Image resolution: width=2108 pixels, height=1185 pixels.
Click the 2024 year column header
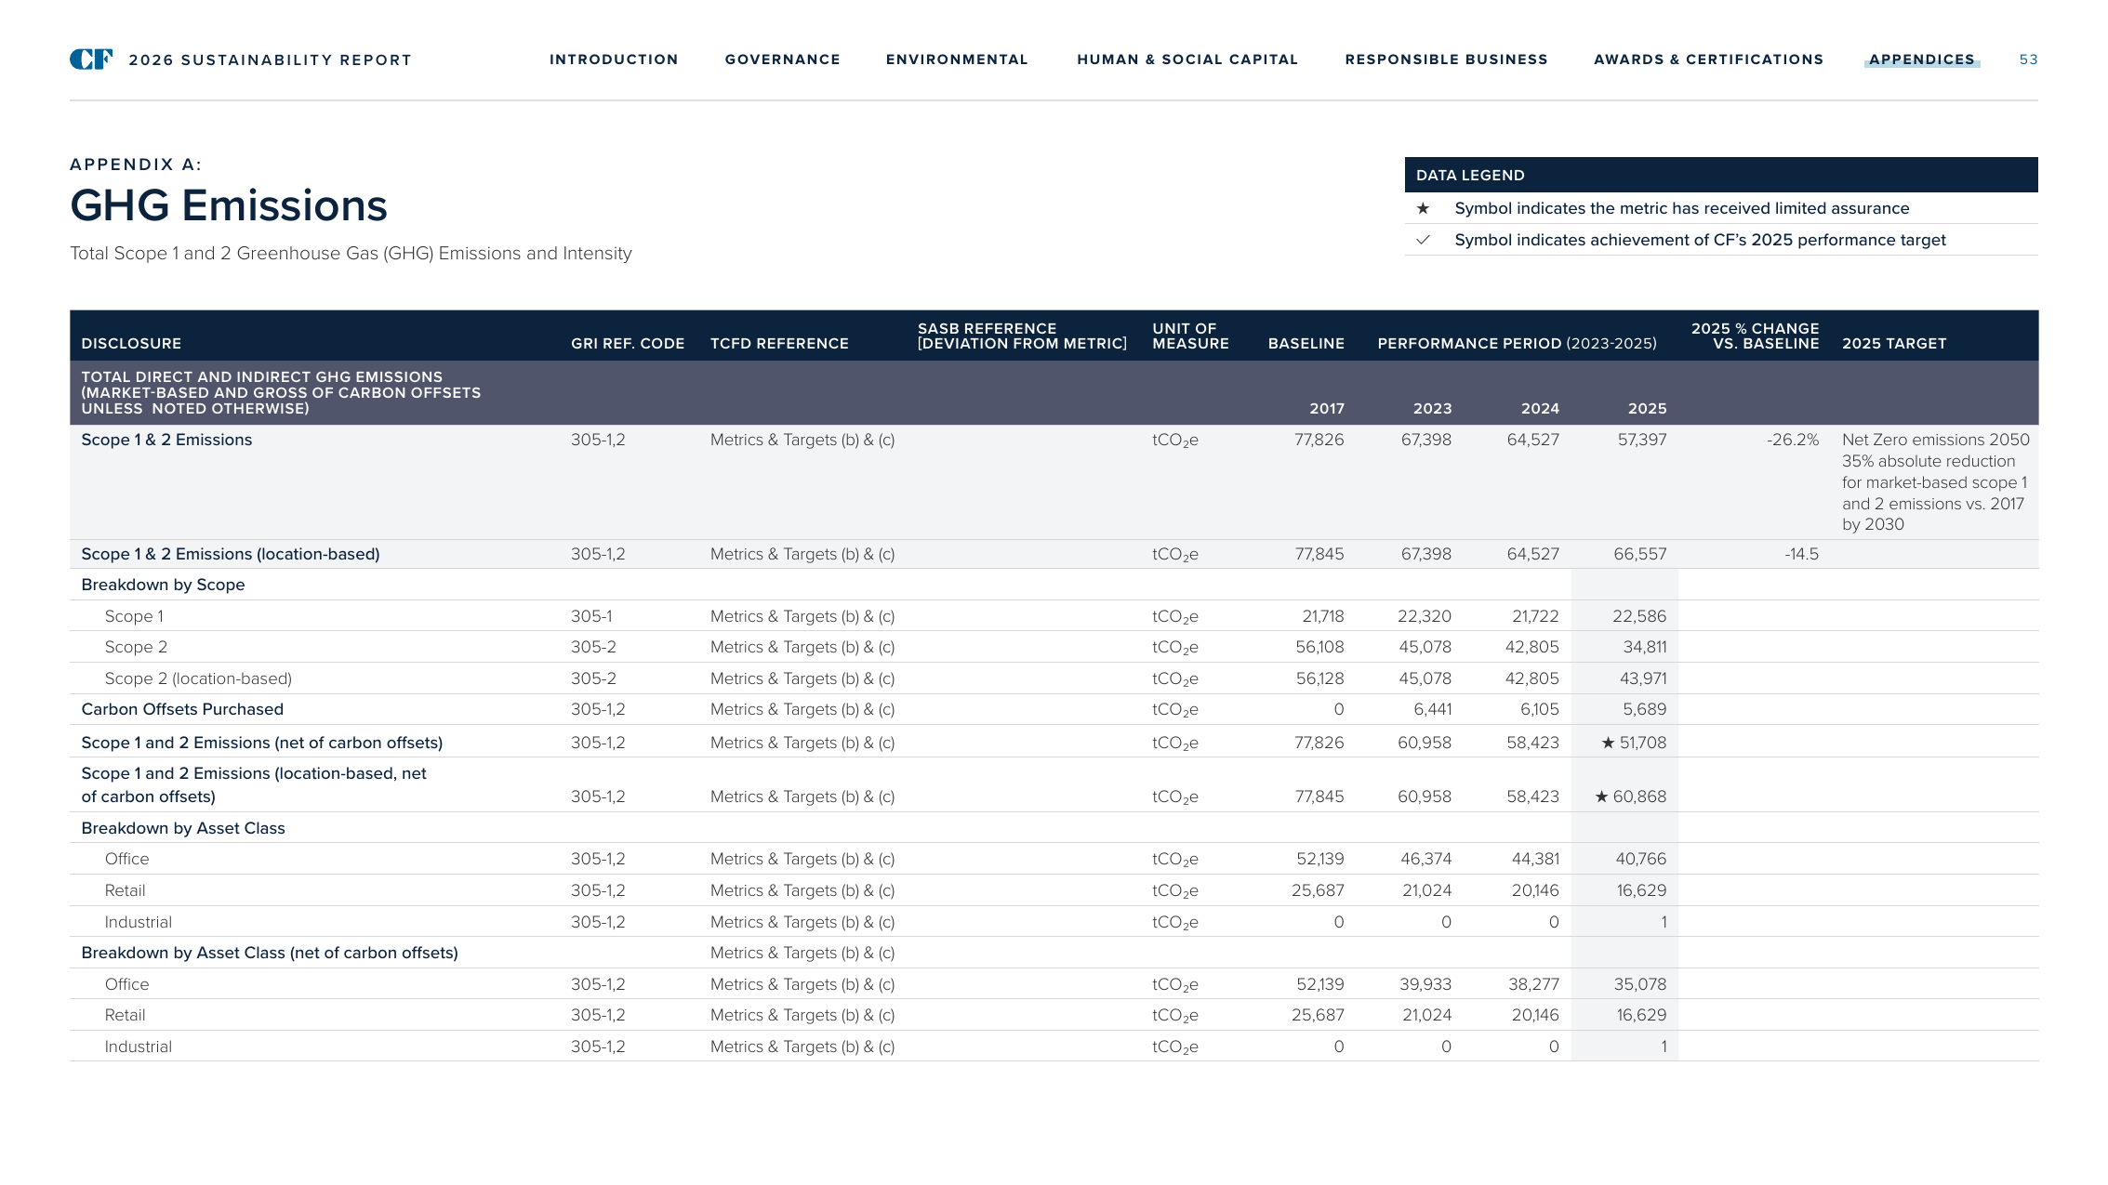1540,409
